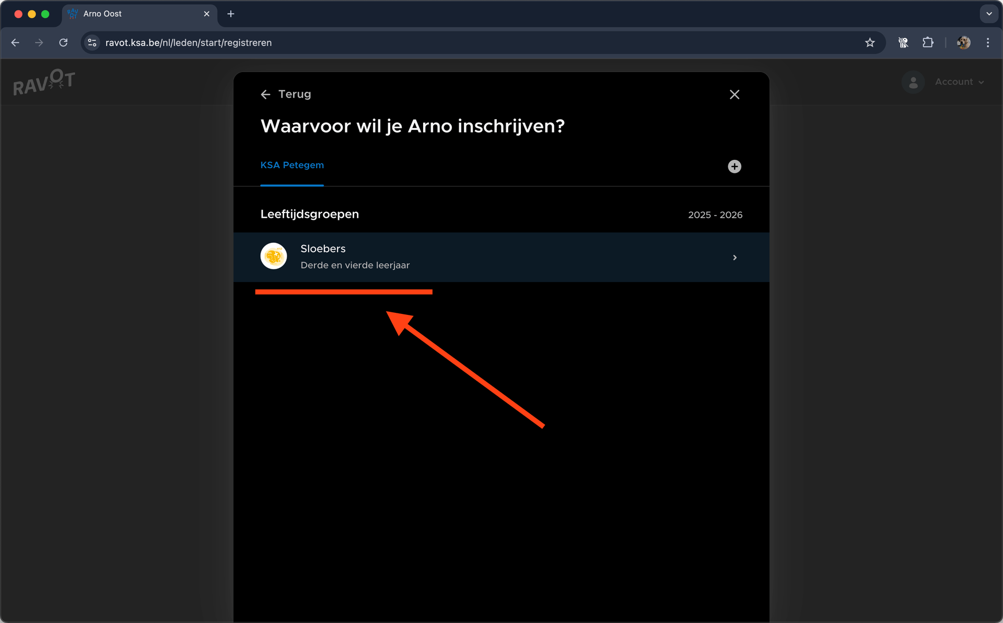Image resolution: width=1003 pixels, height=623 pixels.
Task: Click the account avatar icon
Action: point(913,83)
